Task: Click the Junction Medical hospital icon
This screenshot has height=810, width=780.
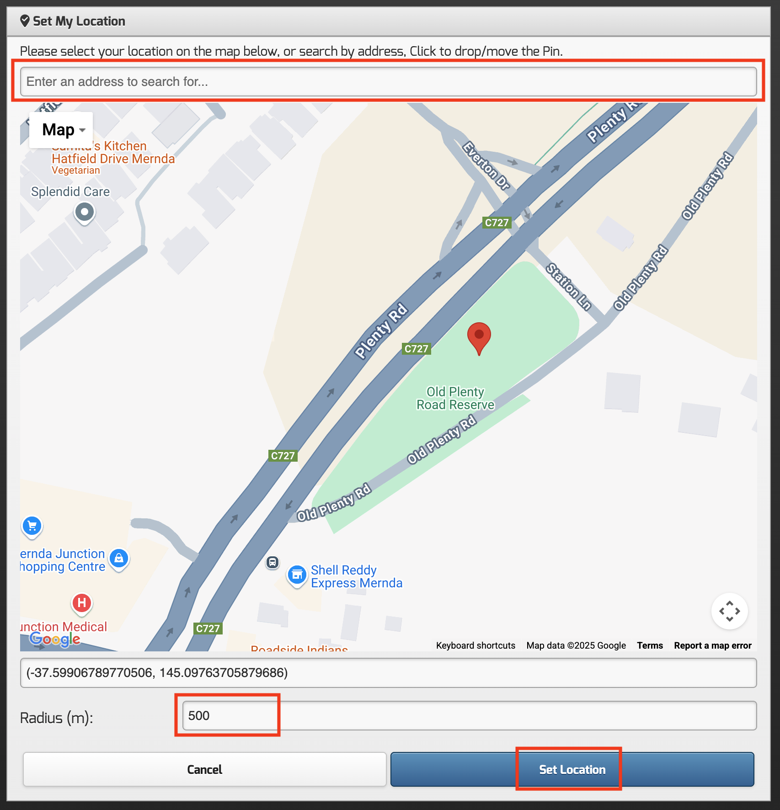Action: [x=82, y=603]
